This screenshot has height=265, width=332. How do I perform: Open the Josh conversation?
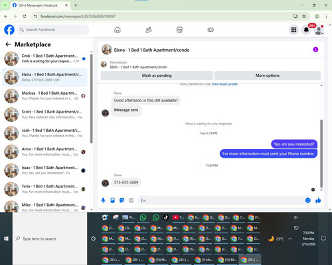45,133
